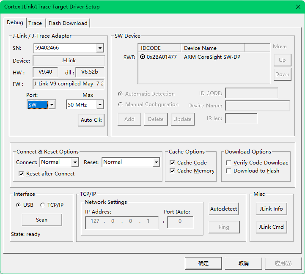Click the FW firmware version field

click(x=69, y=84)
